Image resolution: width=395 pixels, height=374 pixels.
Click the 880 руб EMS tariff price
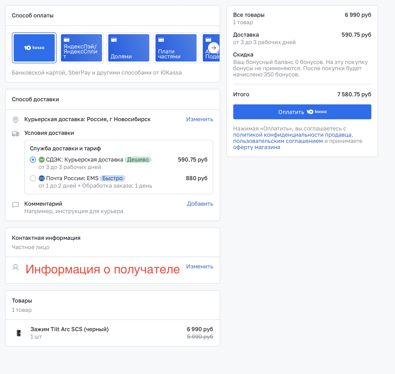[197, 178]
